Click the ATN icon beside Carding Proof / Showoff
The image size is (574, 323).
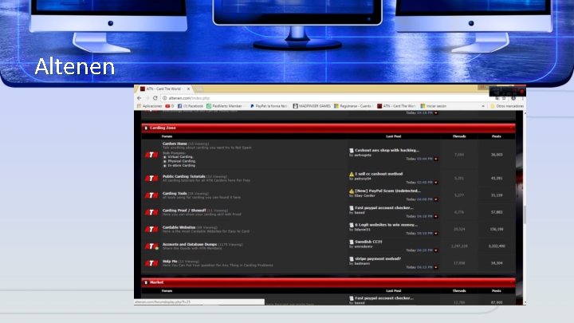[x=151, y=212]
